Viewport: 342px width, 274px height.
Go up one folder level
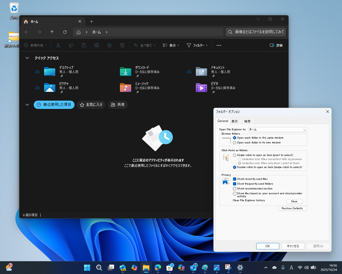[x=52, y=32]
